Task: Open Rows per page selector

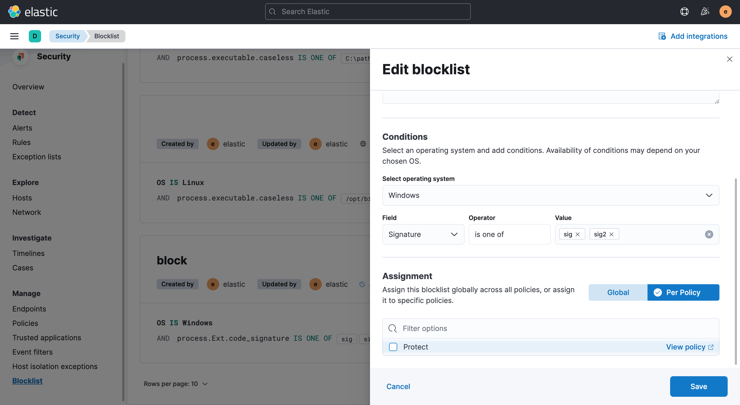Action: point(175,384)
